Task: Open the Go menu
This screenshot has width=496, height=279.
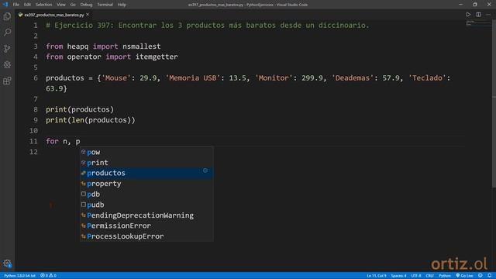Action: click(73, 5)
